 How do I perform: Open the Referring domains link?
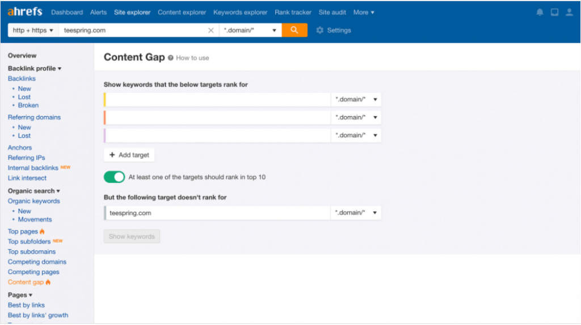click(34, 117)
